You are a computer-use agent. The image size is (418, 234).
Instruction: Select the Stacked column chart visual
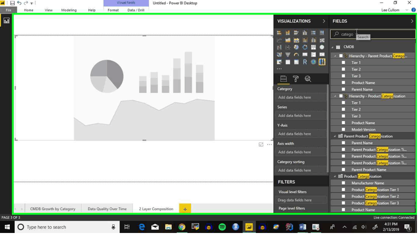[288, 33]
